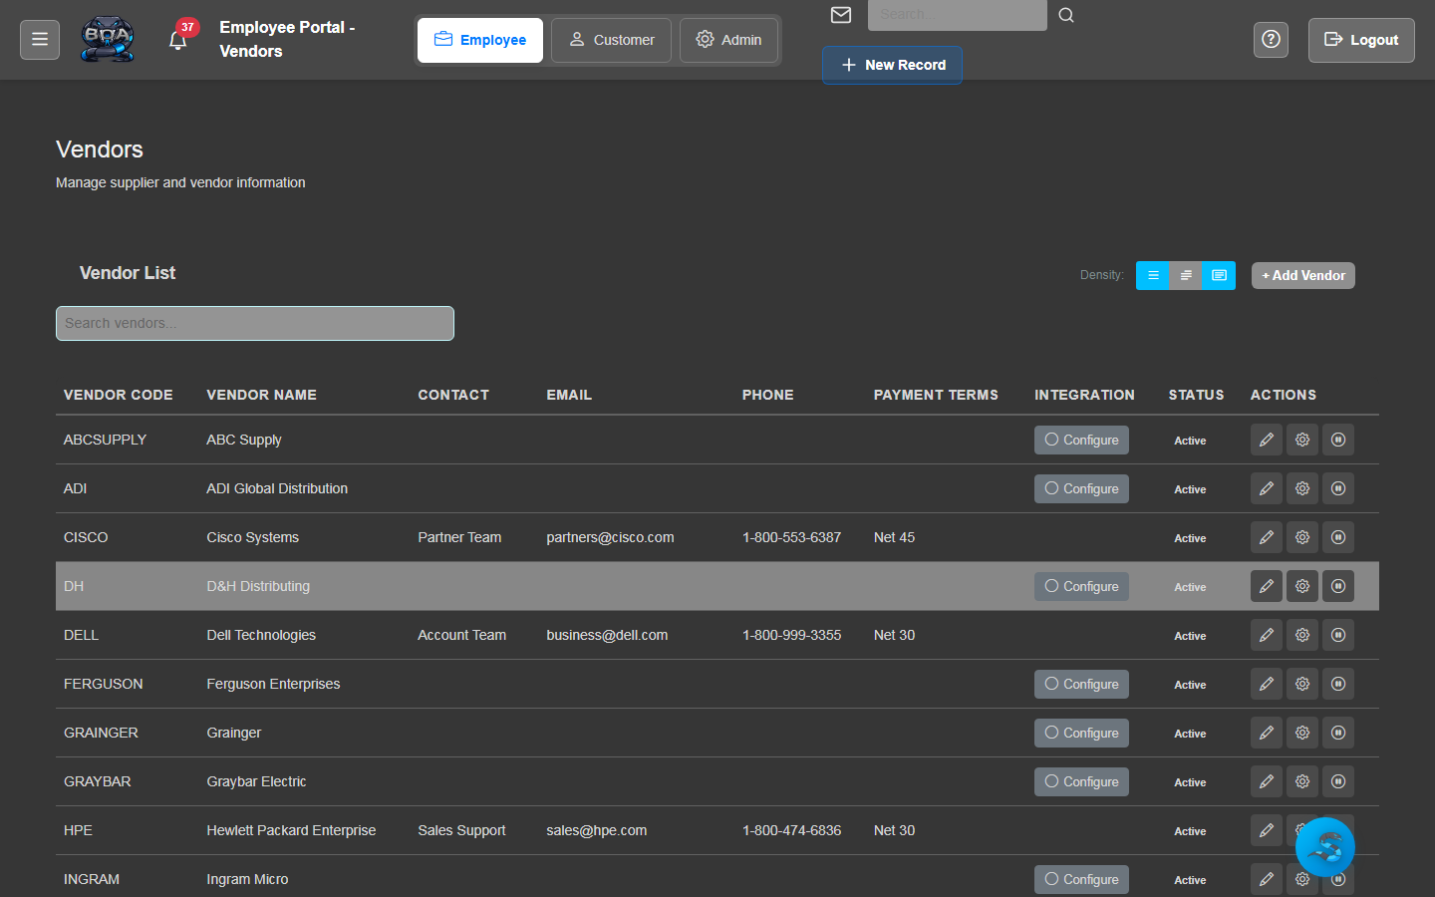Open the hamburger navigation menu
This screenshot has width=1435, height=897.
[x=40, y=40]
